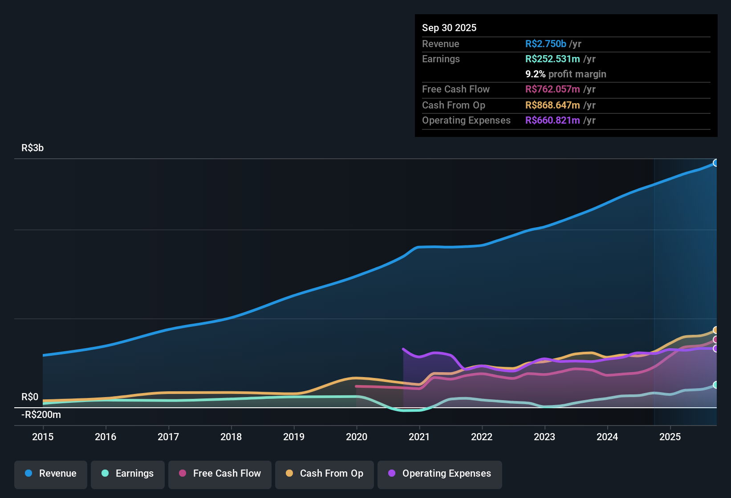Click the blue Revenue legend dot
Viewport: 731px width, 498px height.
[x=28, y=474]
